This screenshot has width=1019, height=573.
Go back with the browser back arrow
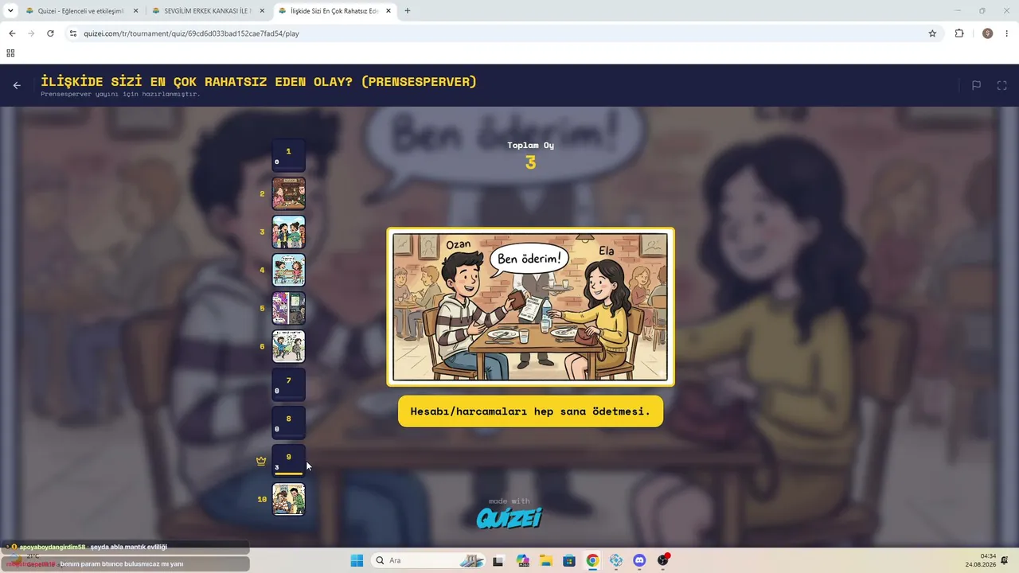[x=12, y=33]
